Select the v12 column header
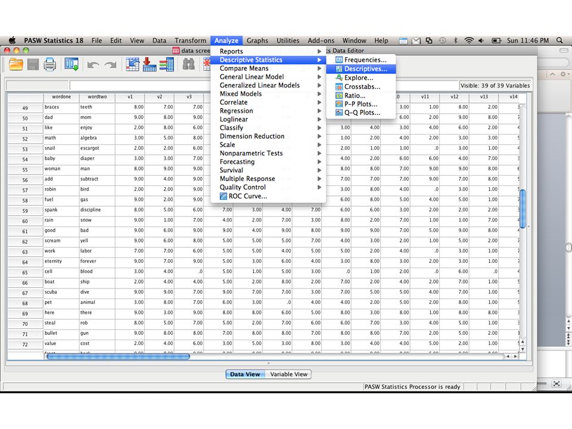572x429 pixels. click(x=454, y=97)
